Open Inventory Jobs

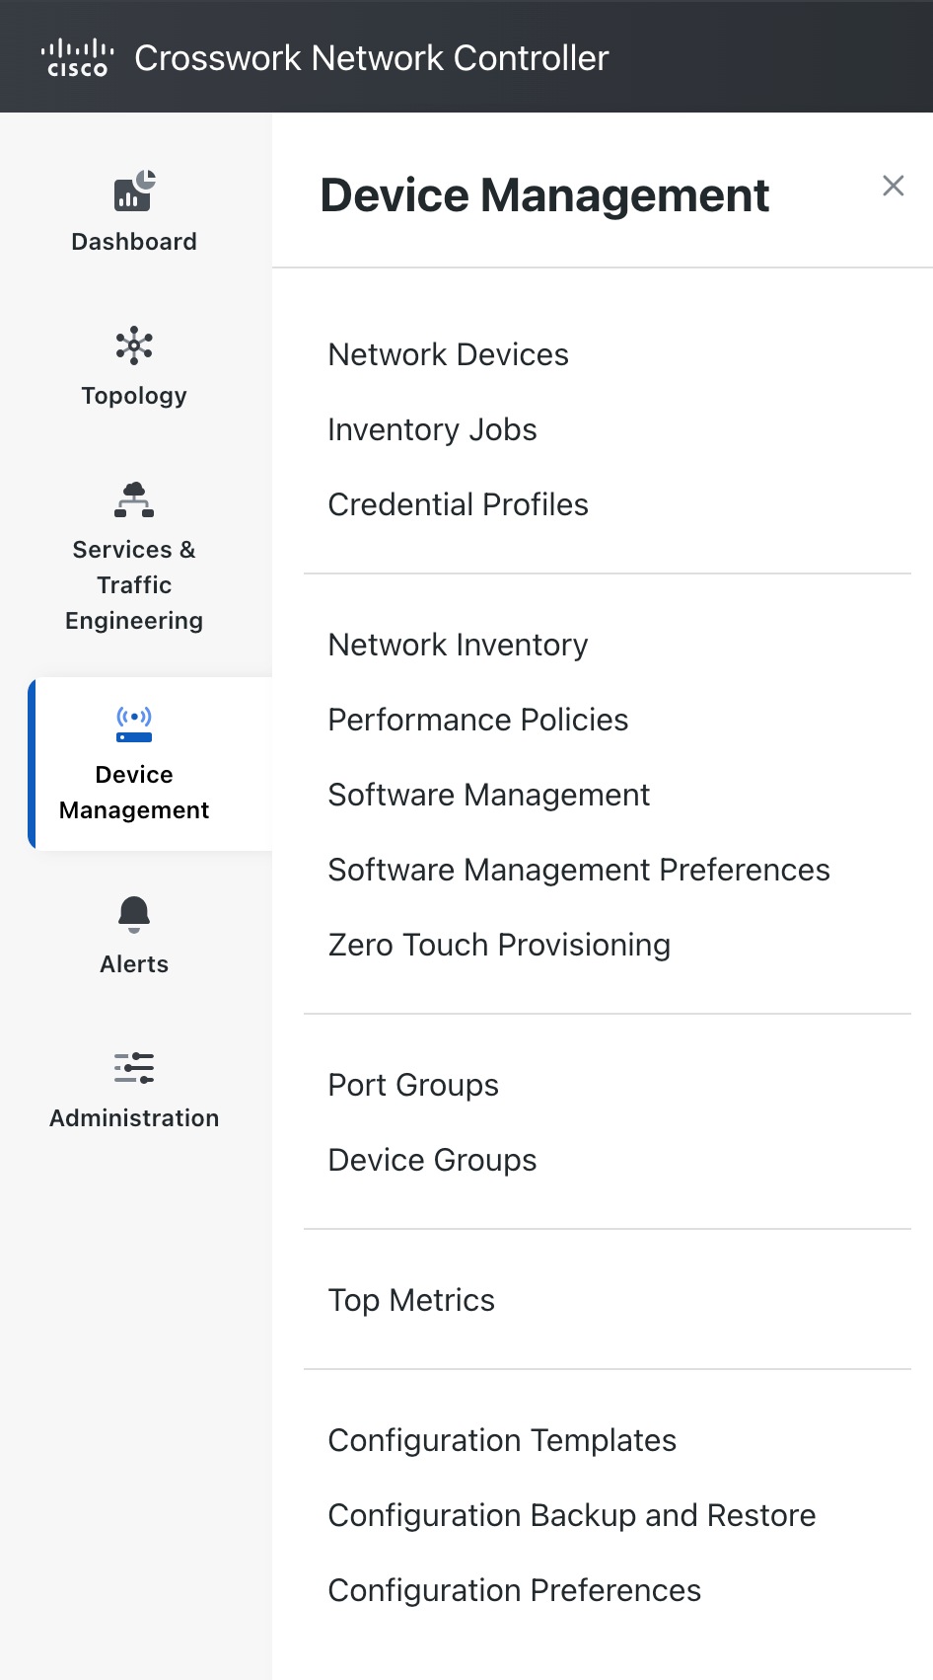coord(432,429)
